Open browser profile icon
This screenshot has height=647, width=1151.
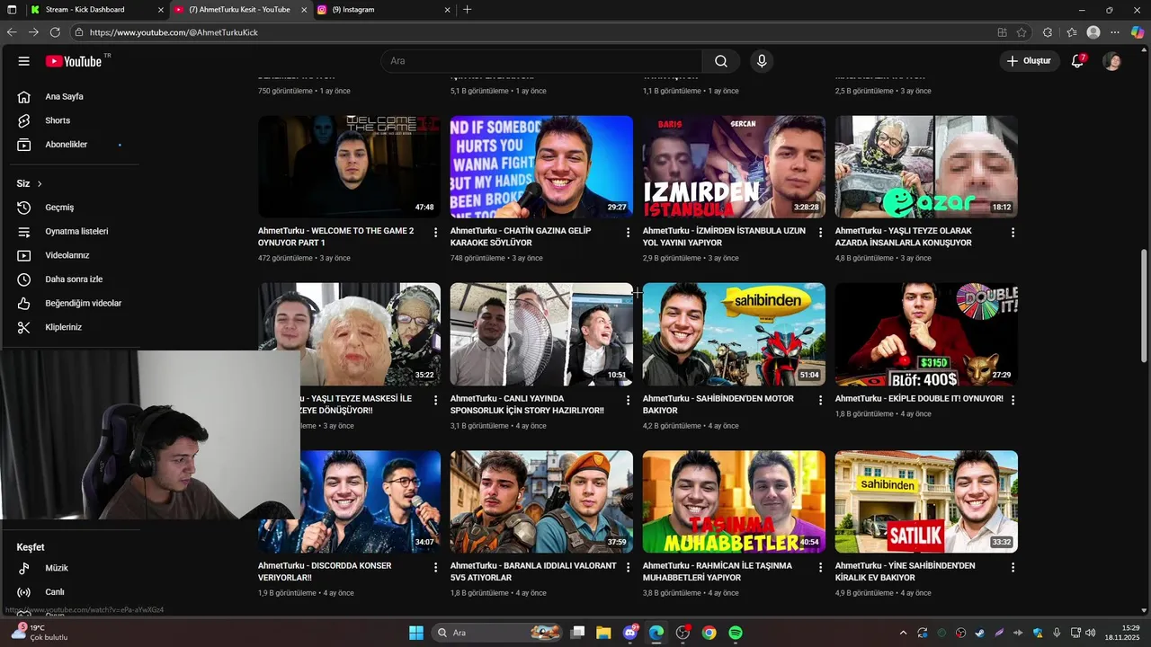coord(1093,32)
